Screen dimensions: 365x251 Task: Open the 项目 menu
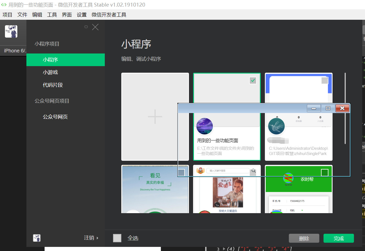point(7,15)
